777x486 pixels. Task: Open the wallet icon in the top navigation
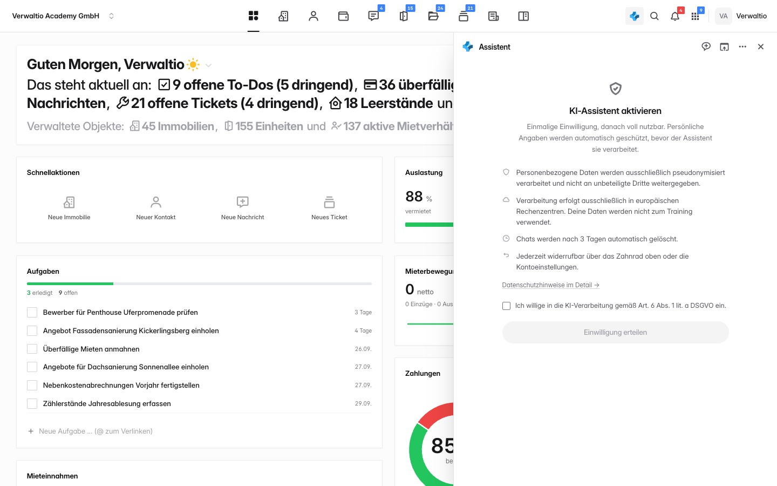[343, 16]
